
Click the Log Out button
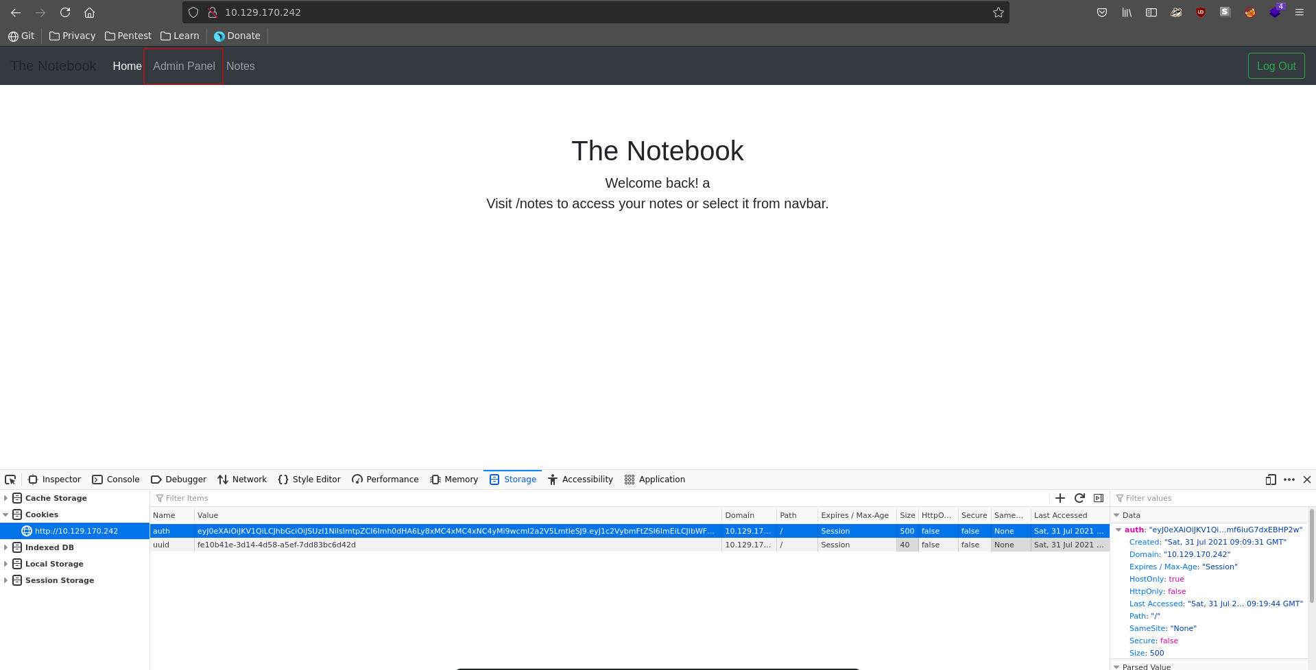pos(1276,66)
